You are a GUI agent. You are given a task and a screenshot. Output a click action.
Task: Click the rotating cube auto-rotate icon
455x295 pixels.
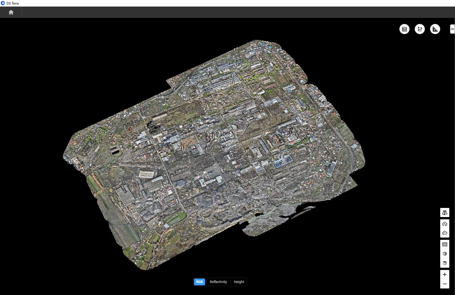point(445,213)
